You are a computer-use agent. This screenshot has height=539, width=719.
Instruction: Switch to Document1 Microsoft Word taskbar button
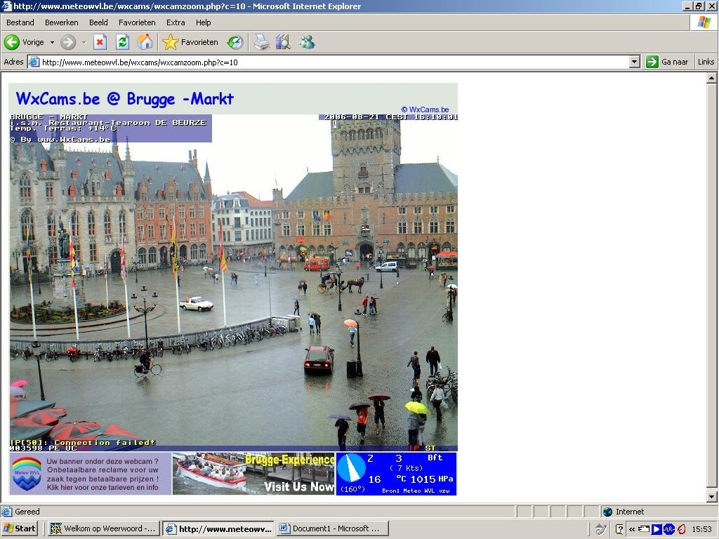[333, 528]
